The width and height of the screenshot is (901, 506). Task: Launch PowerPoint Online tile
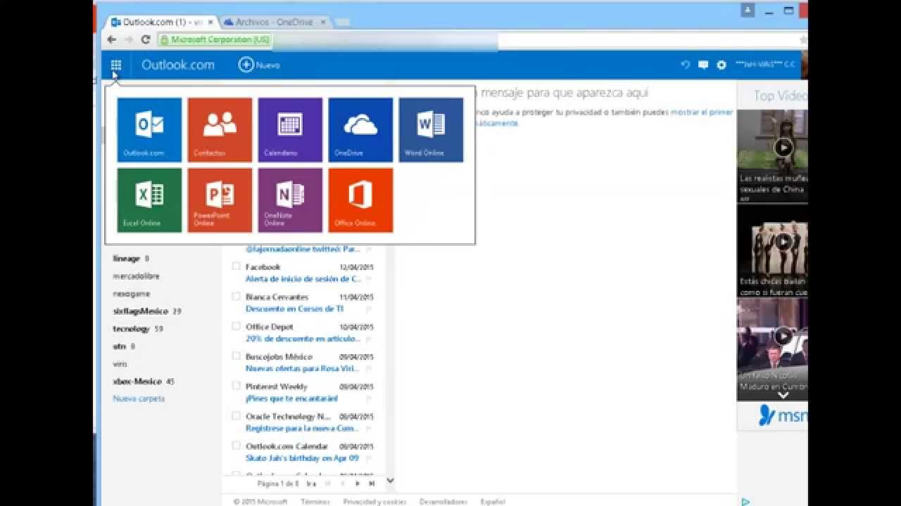220,200
